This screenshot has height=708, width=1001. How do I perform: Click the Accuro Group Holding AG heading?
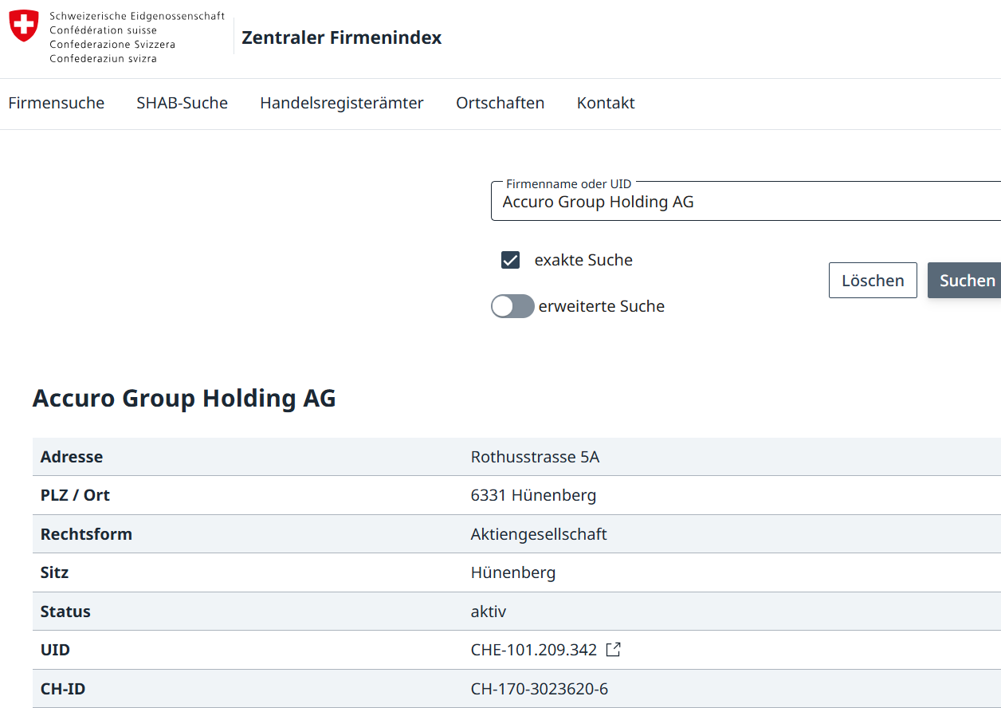(x=184, y=398)
